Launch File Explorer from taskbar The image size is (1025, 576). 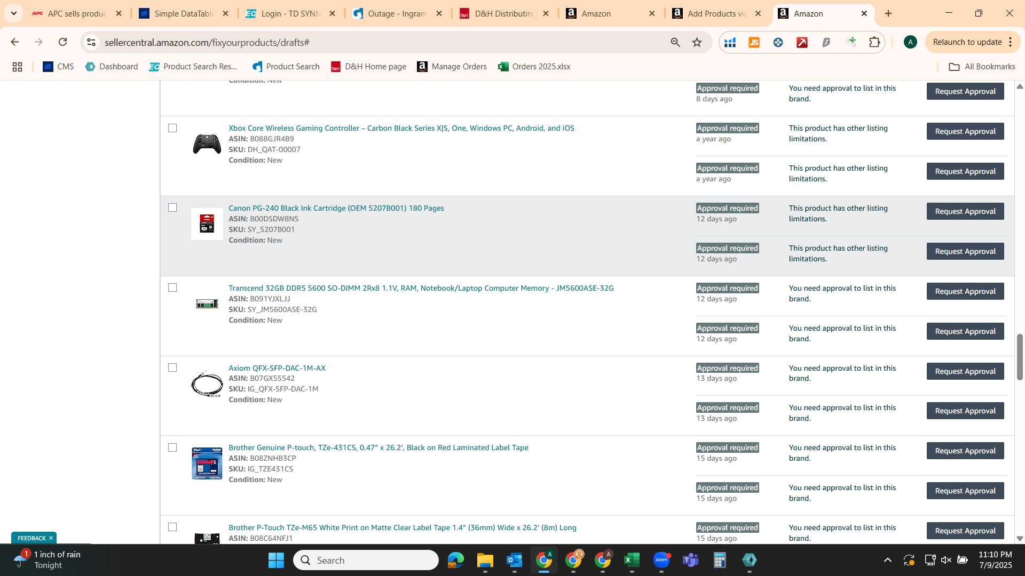(x=485, y=560)
